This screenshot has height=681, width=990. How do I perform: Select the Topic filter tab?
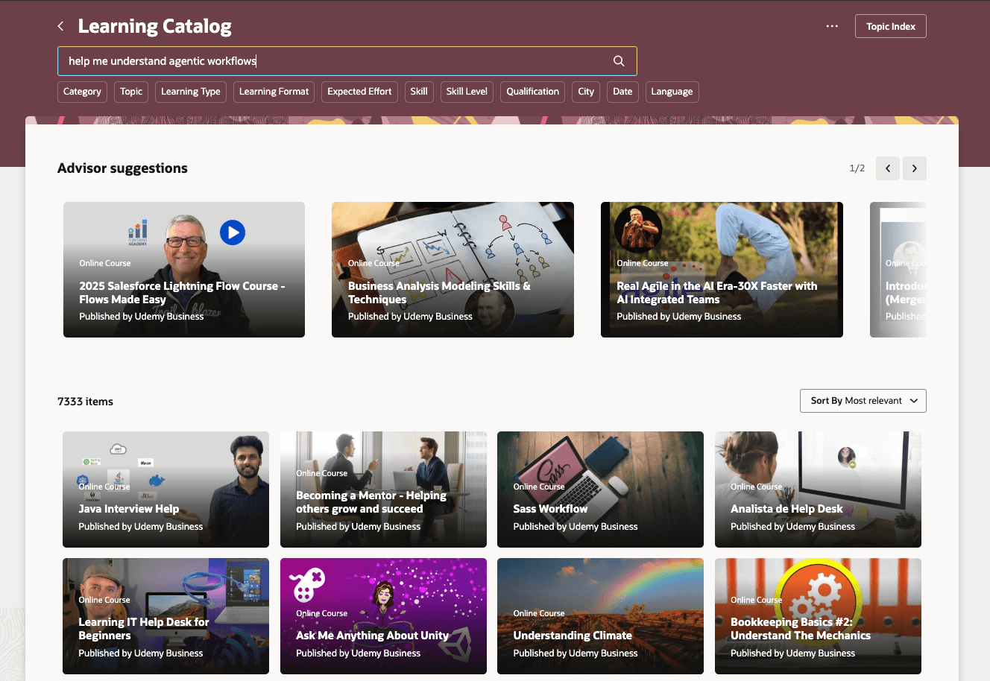click(x=130, y=92)
